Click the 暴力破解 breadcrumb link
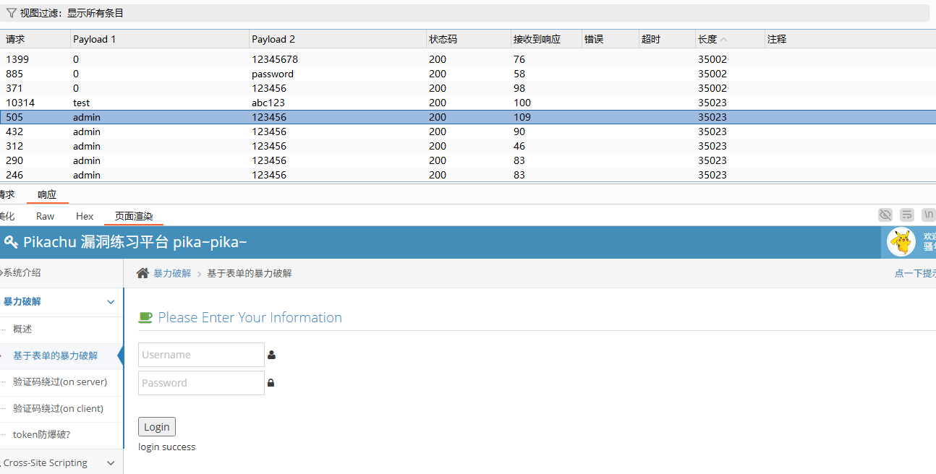Viewport: 936px width, 474px height. [x=172, y=273]
